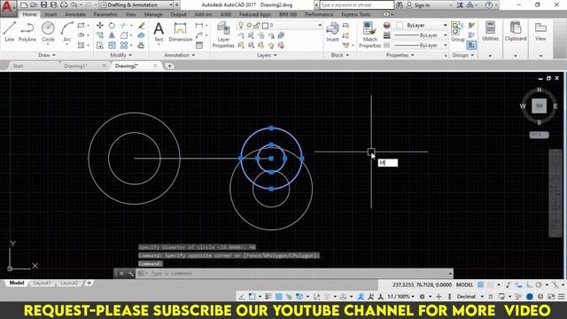This screenshot has width=567, height=319.
Task: Expand the Groups panel
Action: (462, 55)
